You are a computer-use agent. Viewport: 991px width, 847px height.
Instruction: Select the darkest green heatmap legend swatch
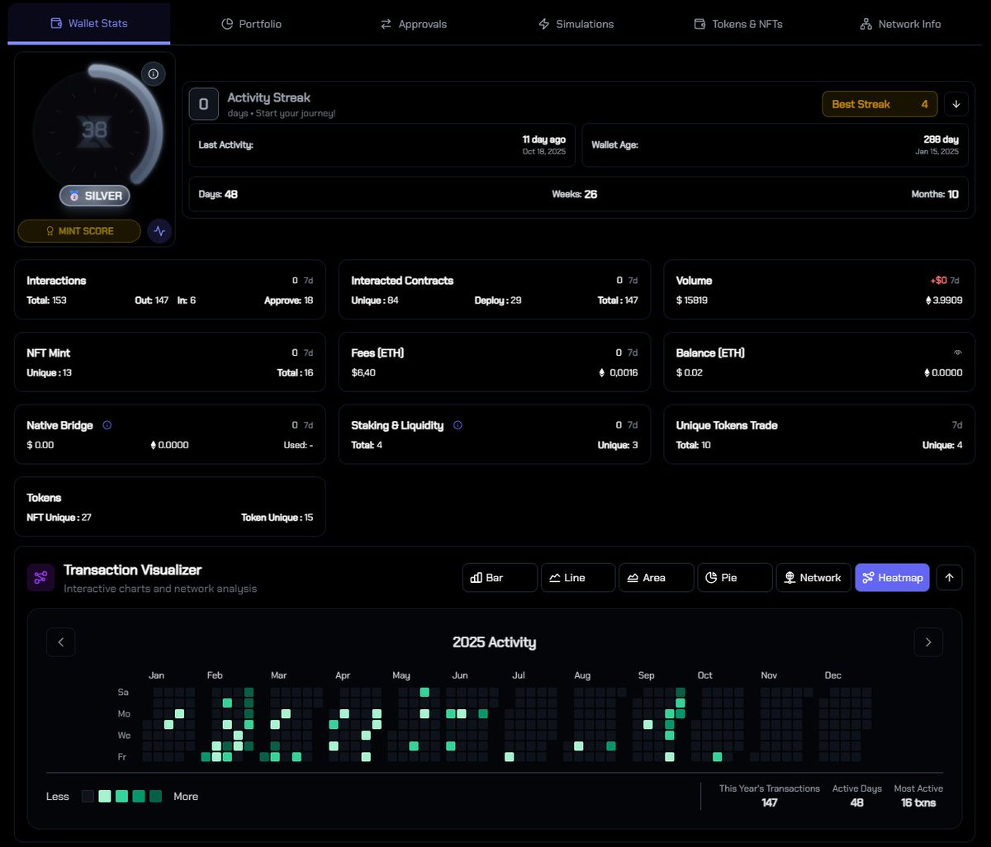(x=155, y=796)
